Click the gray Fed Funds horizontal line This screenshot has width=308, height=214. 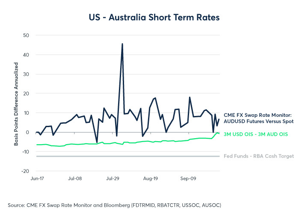(127, 156)
